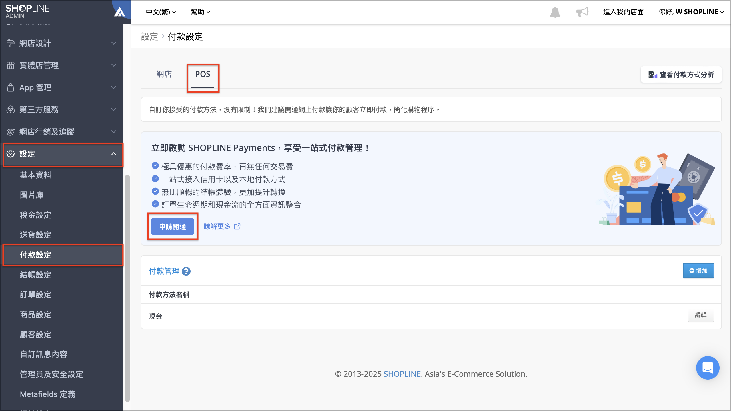Click the help question mark beside 付款管理

186,271
